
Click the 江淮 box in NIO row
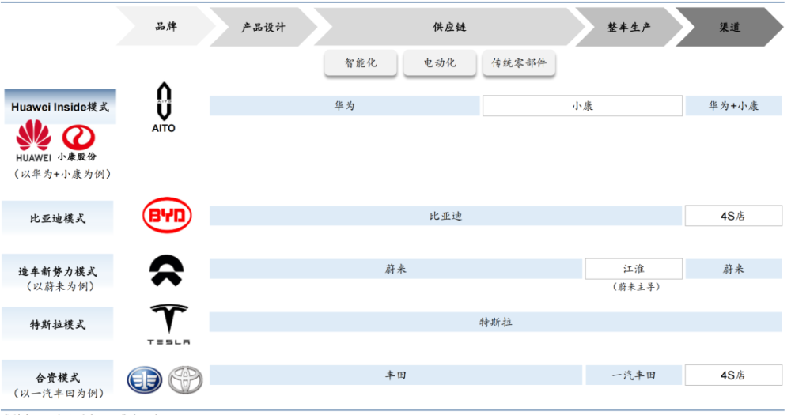tap(633, 269)
